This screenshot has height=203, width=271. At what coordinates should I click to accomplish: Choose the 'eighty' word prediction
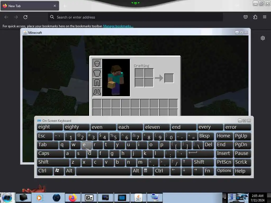[x=76, y=127]
